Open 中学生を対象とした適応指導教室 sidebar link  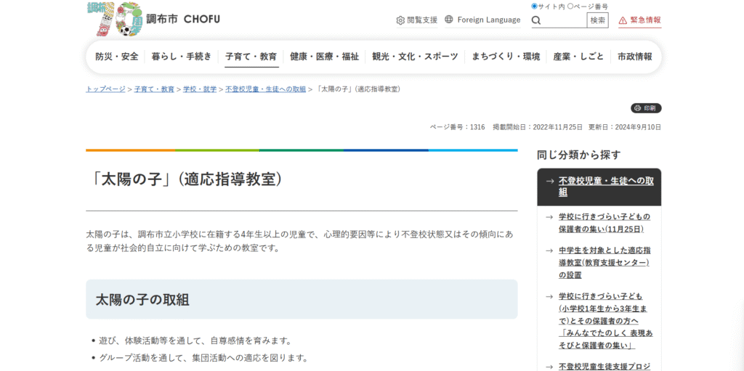point(604,262)
